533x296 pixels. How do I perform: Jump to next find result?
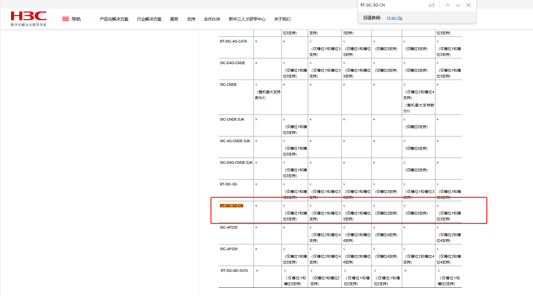(x=458, y=5)
